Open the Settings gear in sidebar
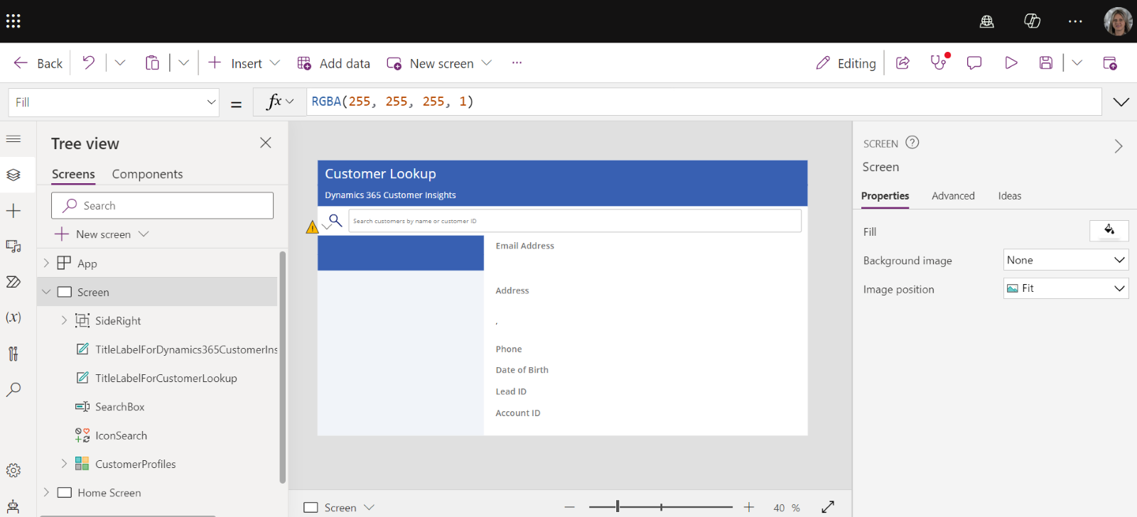This screenshot has width=1137, height=517. [x=14, y=470]
